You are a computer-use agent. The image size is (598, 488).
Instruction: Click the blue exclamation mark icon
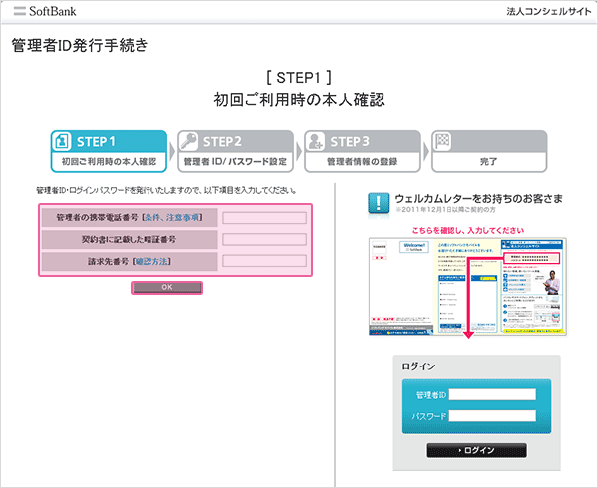click(x=379, y=203)
